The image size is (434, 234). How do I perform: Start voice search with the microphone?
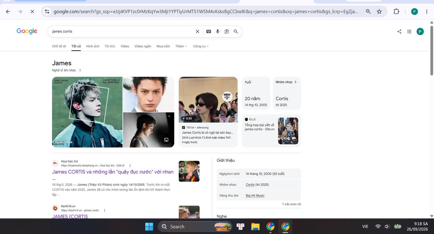pos(218,32)
